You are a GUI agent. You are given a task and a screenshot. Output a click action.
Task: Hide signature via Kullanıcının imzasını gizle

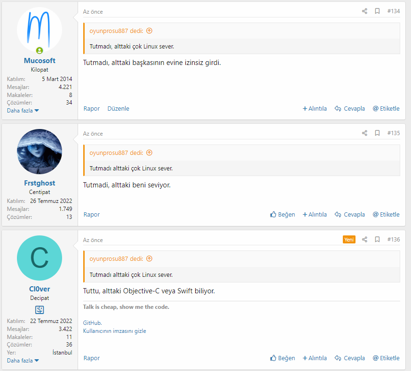tap(115, 331)
